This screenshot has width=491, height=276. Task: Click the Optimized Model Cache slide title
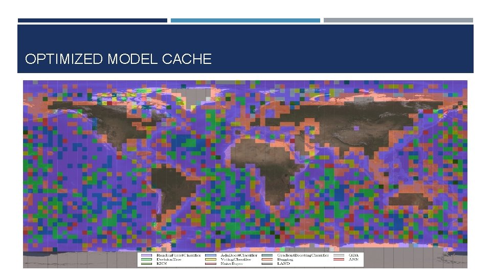coord(118,59)
